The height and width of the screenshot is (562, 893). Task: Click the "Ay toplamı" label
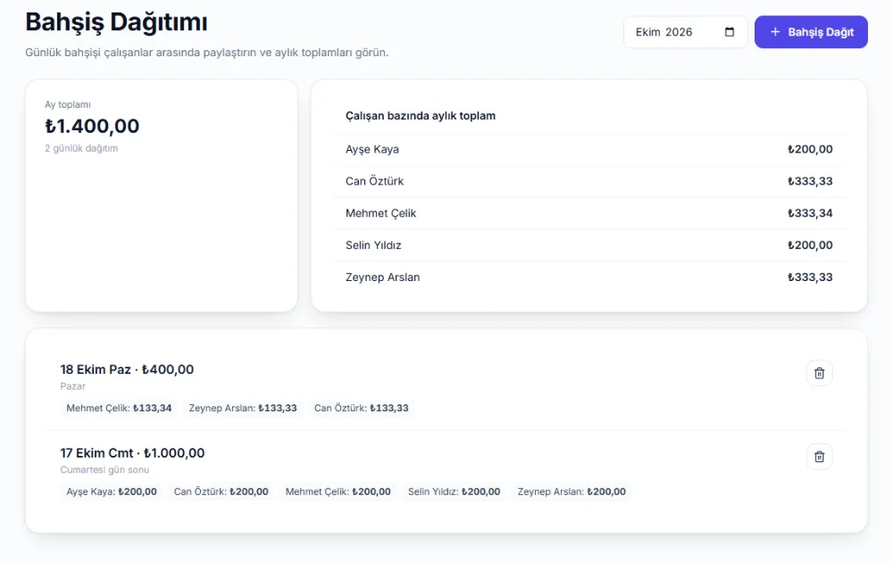coord(68,104)
